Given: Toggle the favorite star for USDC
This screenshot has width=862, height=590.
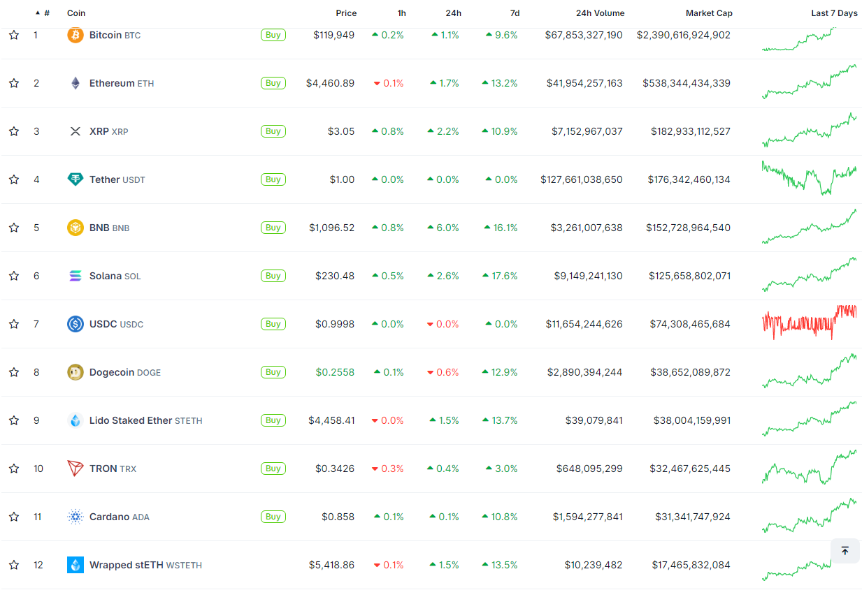Looking at the screenshot, I should coord(14,324).
